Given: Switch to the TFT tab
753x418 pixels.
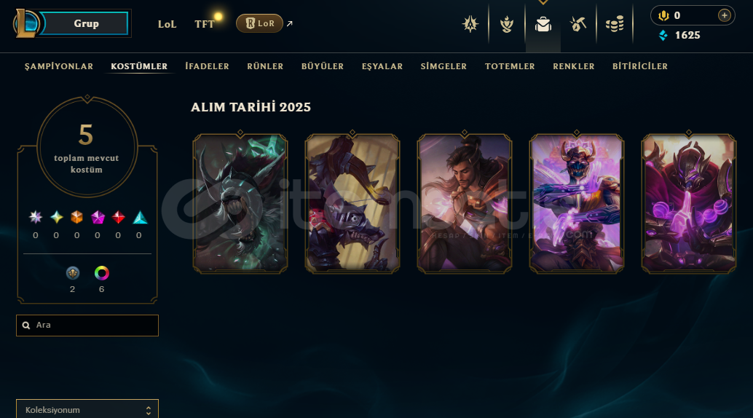Looking at the screenshot, I should (x=205, y=24).
